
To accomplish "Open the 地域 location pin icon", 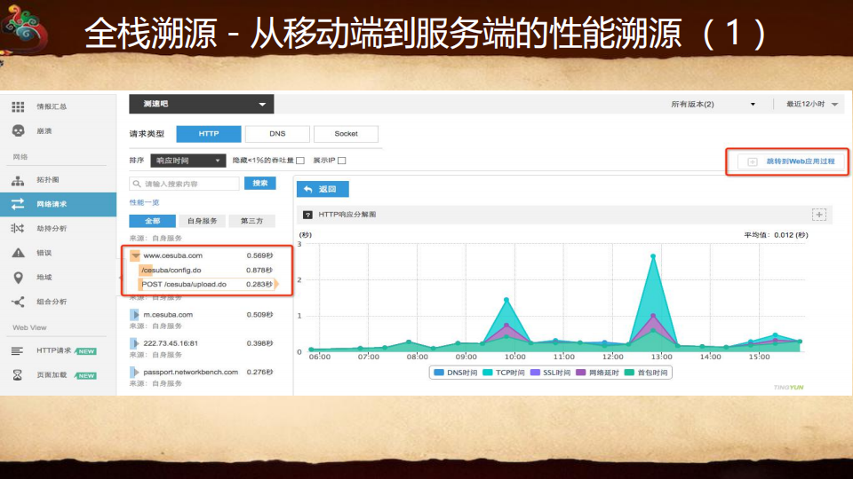I will [18, 278].
